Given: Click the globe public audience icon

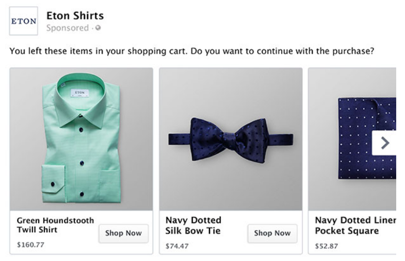Looking at the screenshot, I should pos(98,28).
